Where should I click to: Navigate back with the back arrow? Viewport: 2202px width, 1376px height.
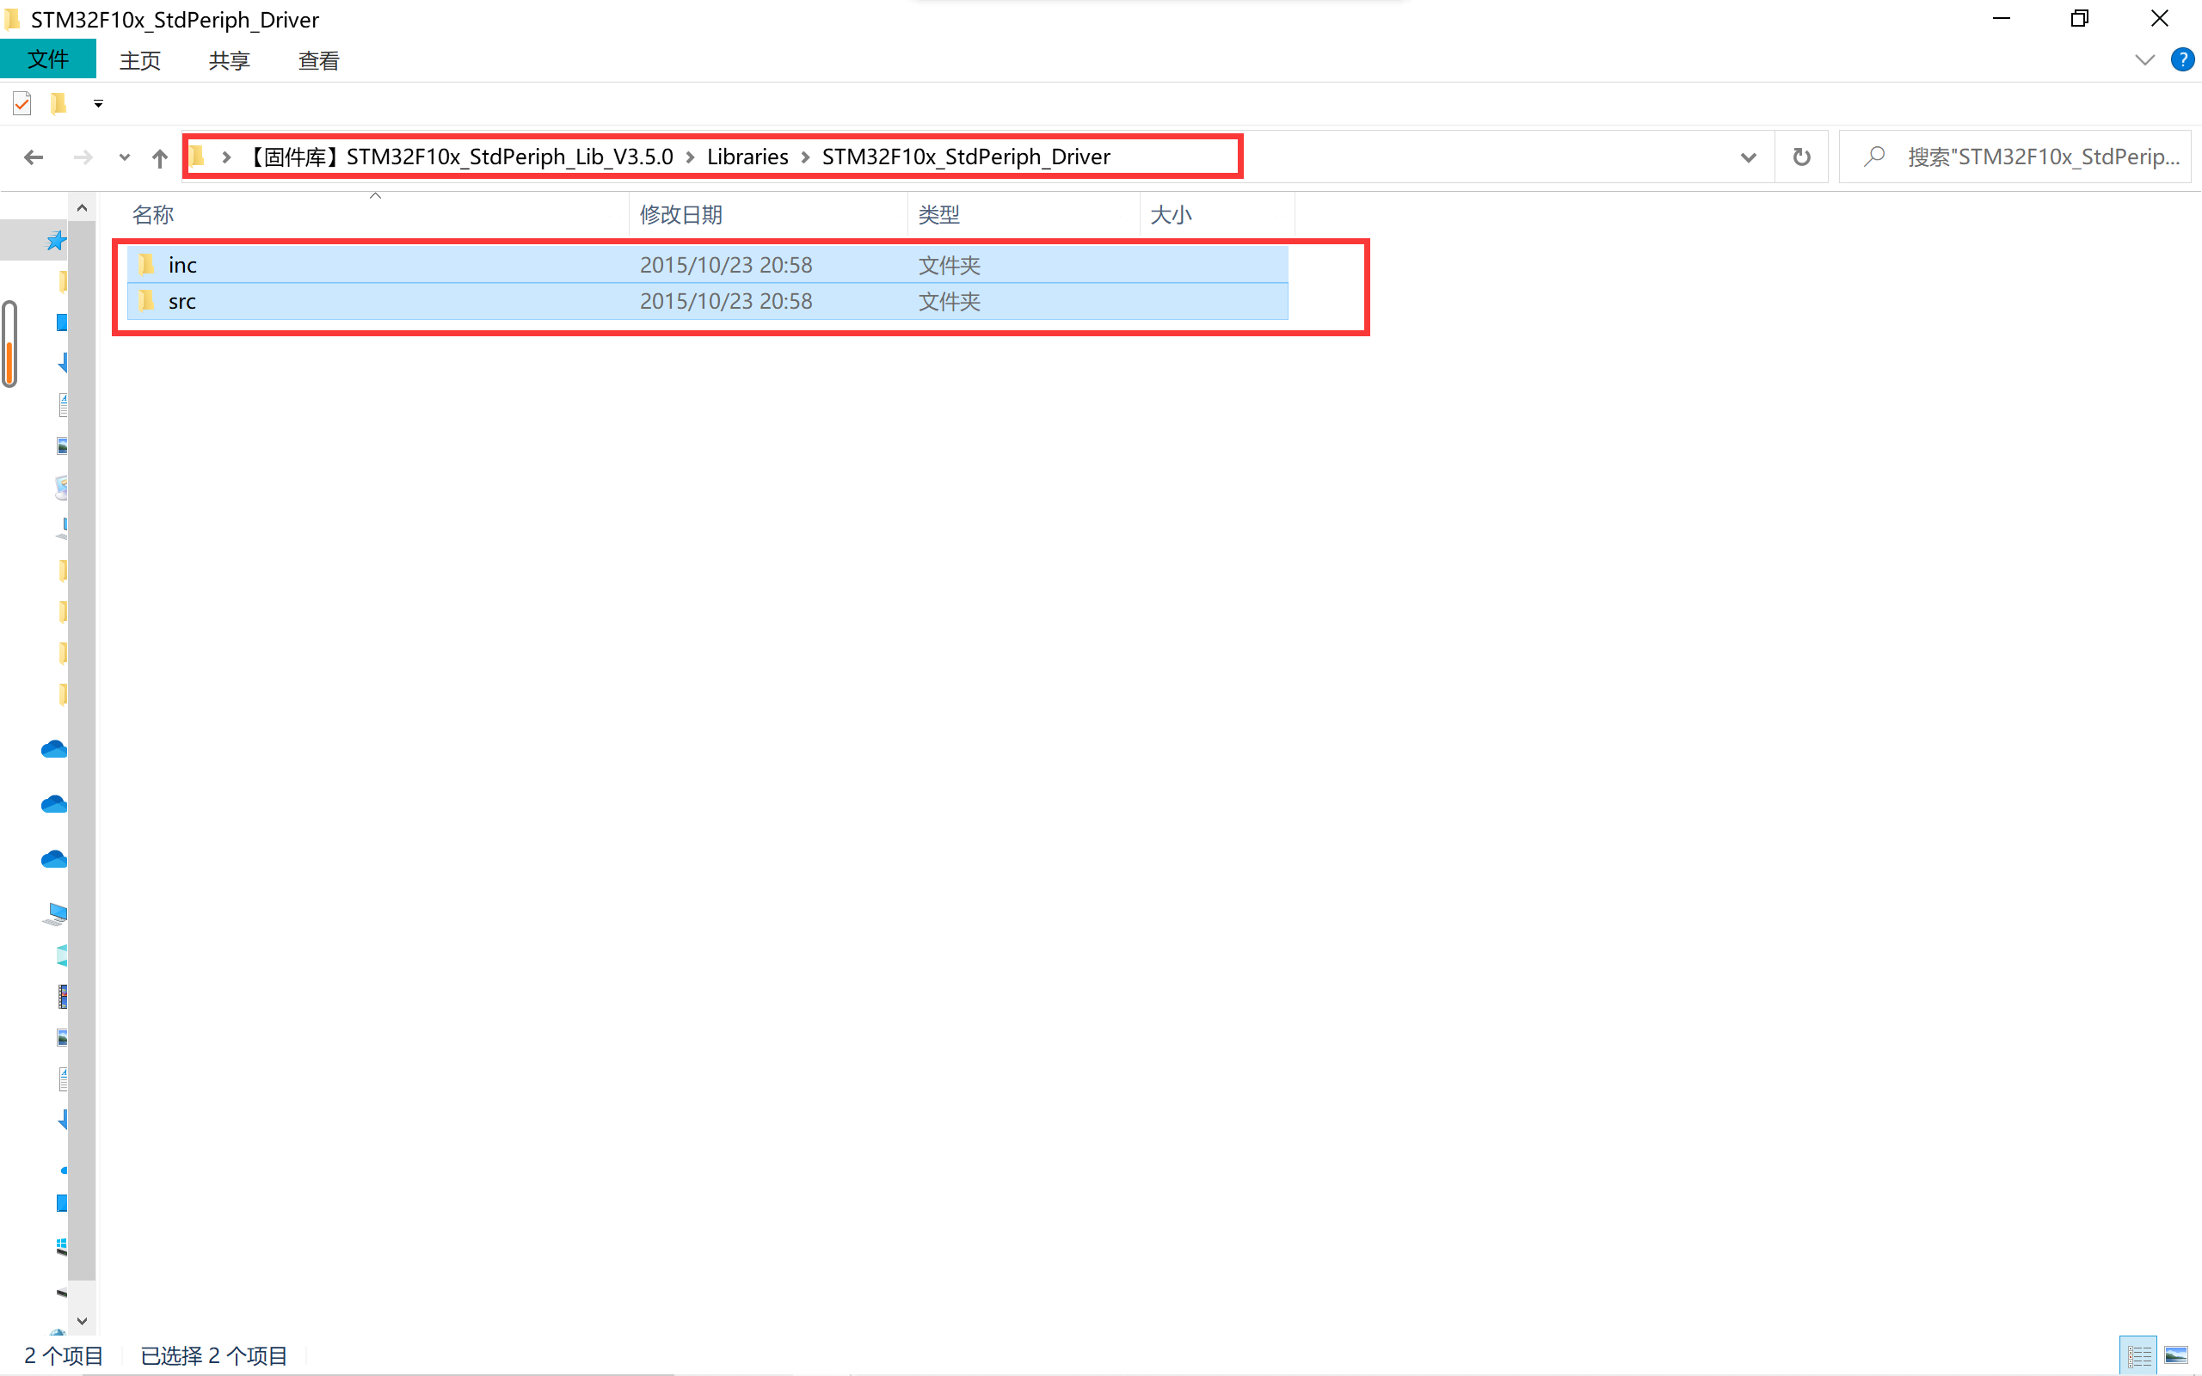[34, 157]
